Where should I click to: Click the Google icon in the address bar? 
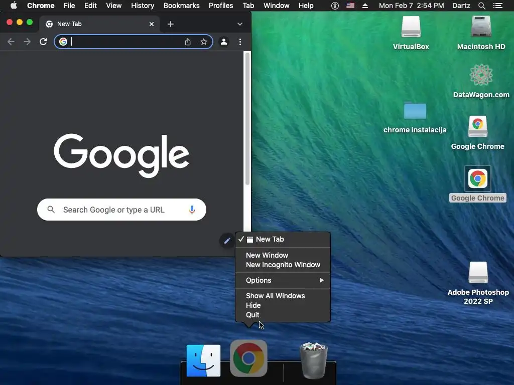[63, 42]
